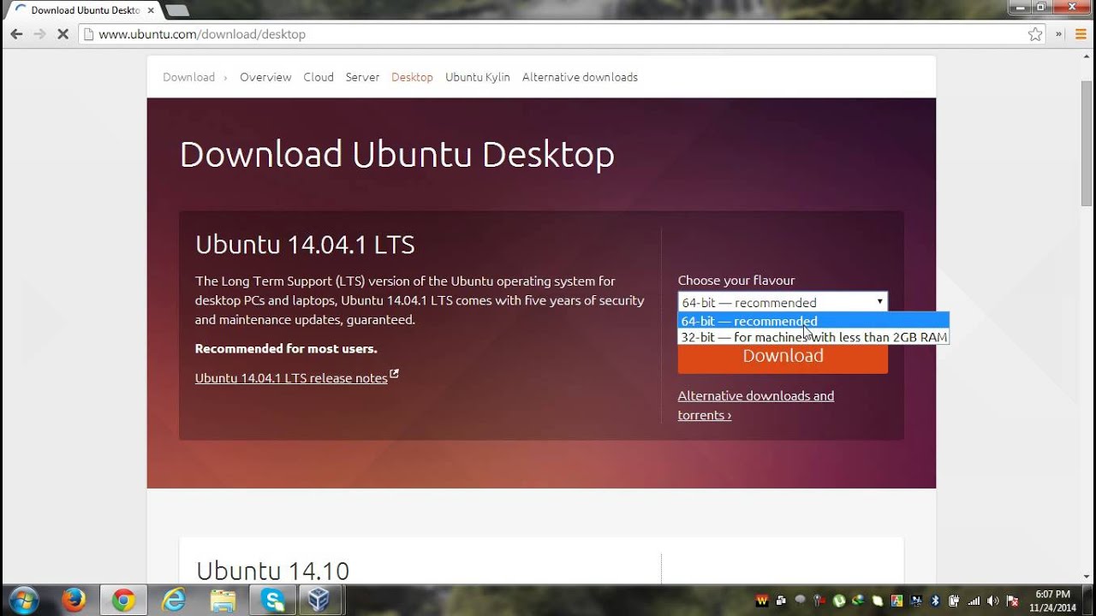The image size is (1096, 616).
Task: Click the battery power tray icon
Action: click(x=955, y=601)
